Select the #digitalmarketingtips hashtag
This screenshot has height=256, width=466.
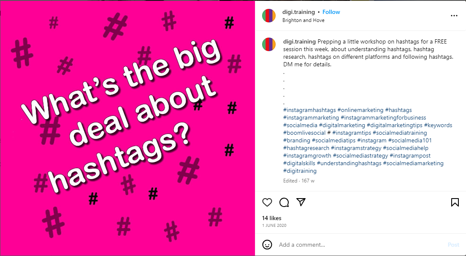click(x=394, y=125)
